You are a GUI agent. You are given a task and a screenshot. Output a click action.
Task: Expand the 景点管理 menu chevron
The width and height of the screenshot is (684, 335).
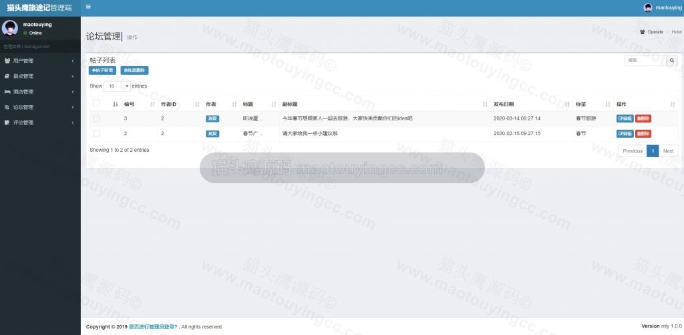73,76
